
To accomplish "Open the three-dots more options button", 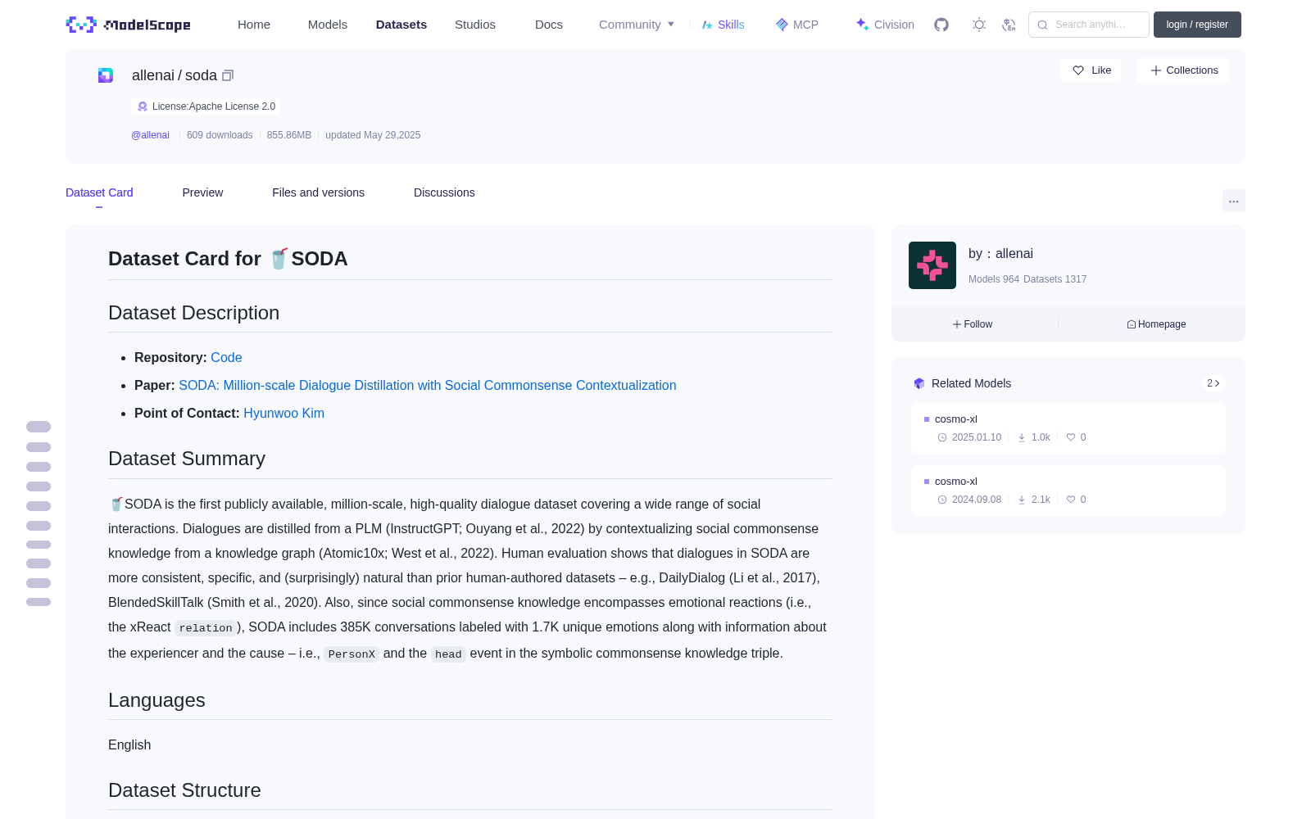I will tap(1234, 201).
